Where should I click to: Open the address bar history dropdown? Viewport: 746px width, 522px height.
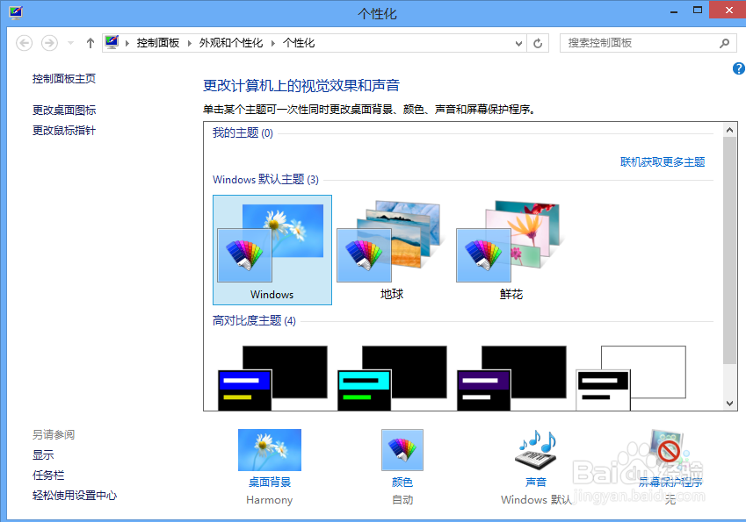518,43
